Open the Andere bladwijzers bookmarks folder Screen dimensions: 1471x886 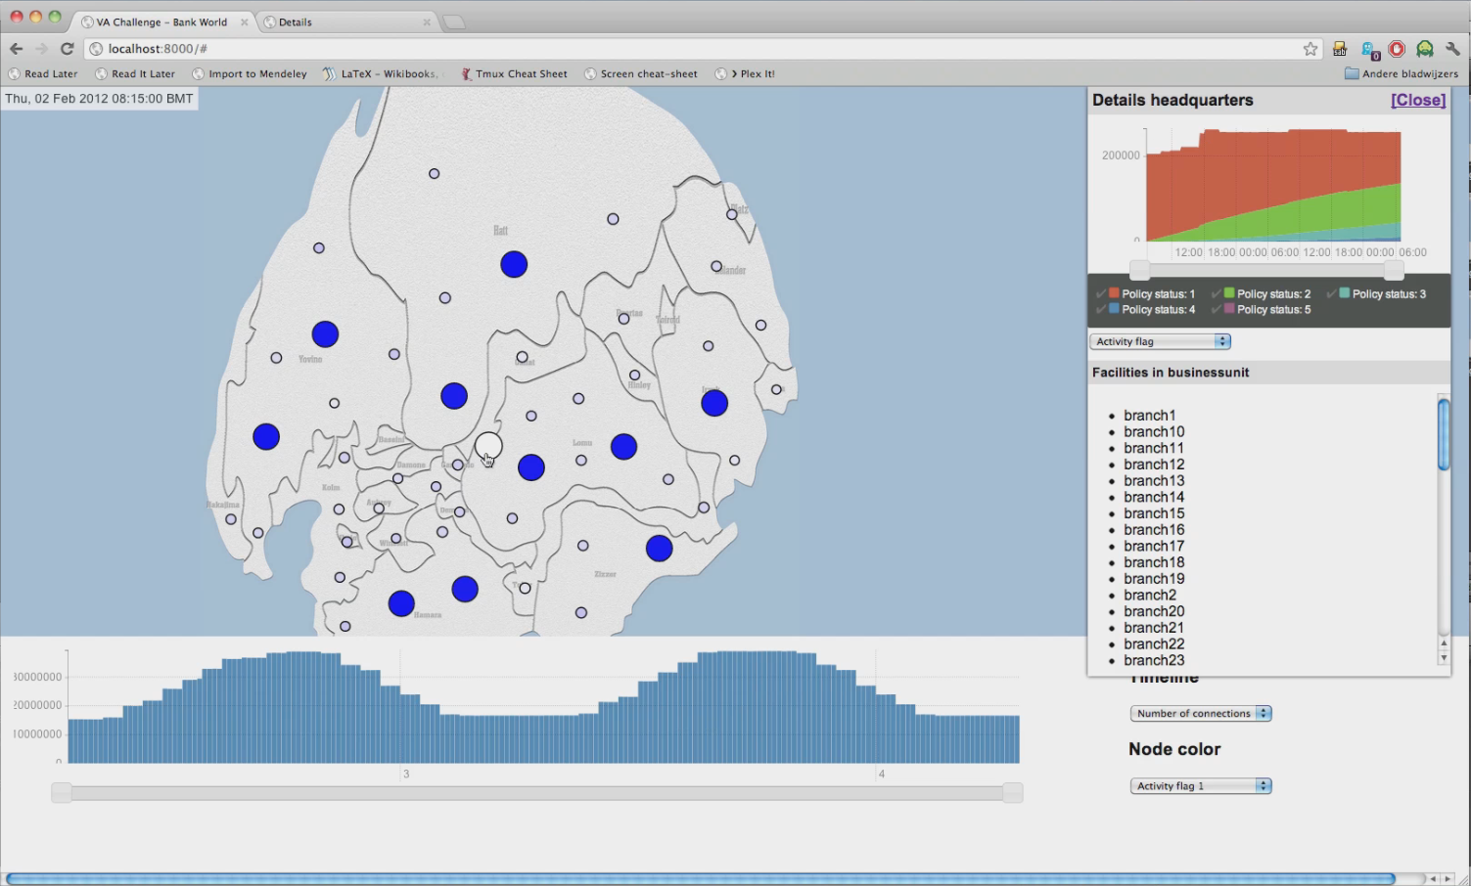1402,73
